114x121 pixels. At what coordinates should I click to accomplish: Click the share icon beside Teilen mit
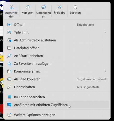click(x=9, y=32)
